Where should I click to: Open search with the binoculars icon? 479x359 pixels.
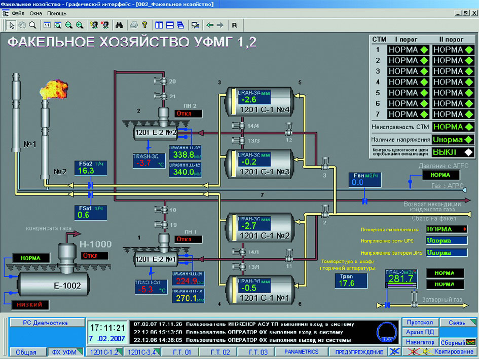coord(120,24)
